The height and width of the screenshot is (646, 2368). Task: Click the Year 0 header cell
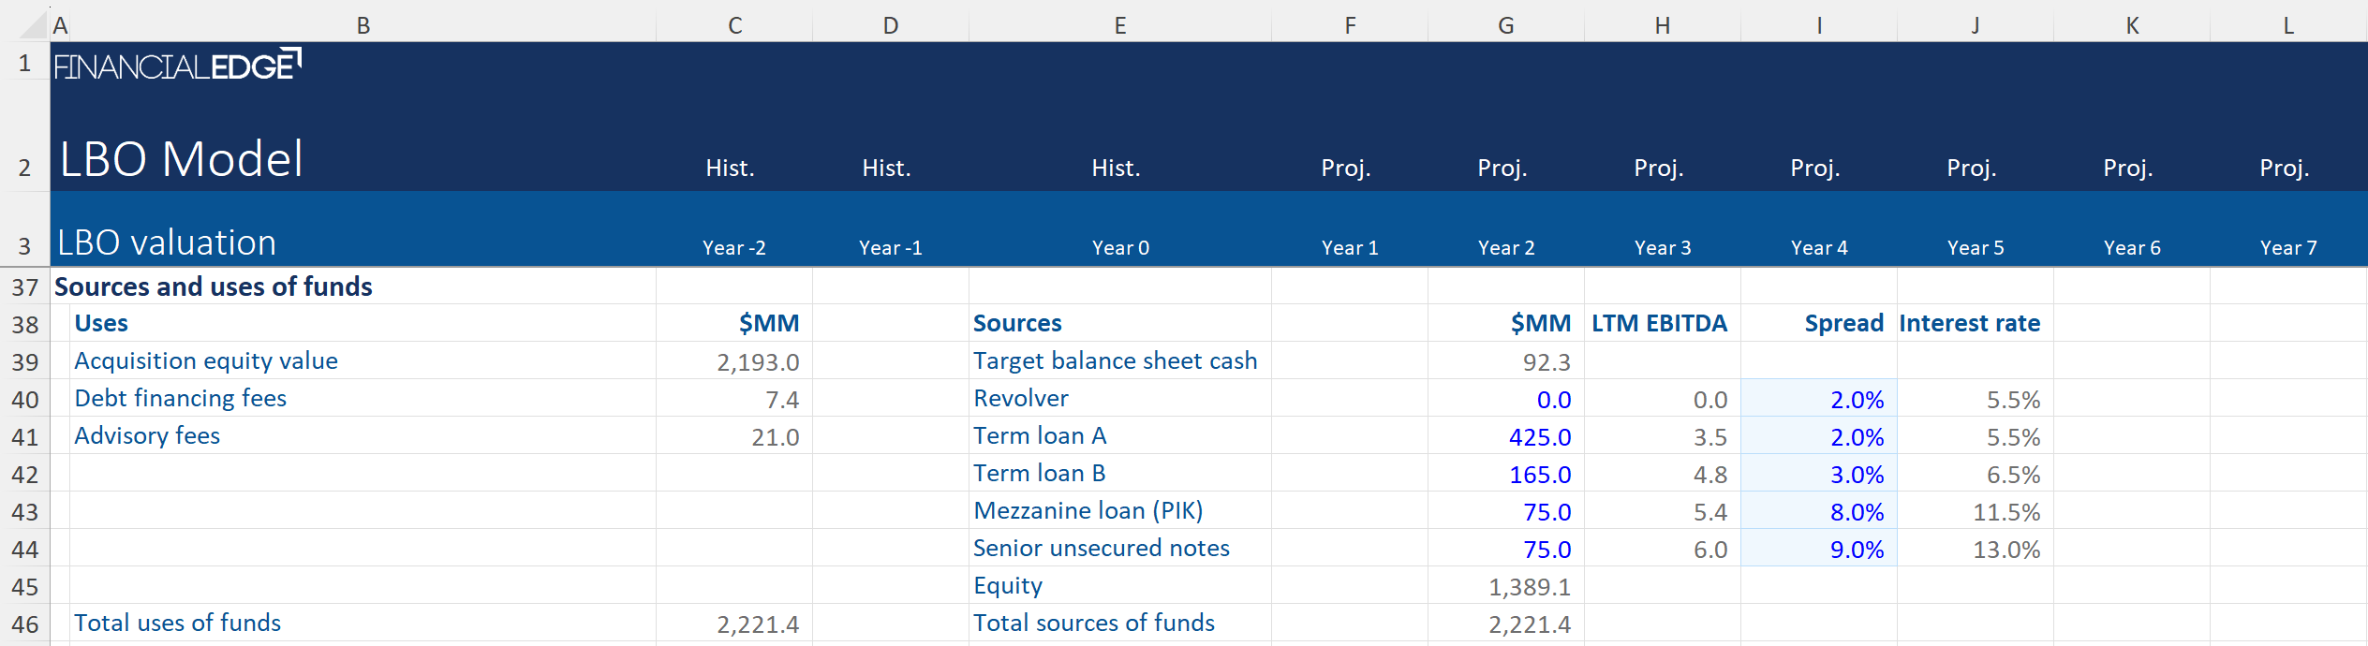click(1119, 248)
